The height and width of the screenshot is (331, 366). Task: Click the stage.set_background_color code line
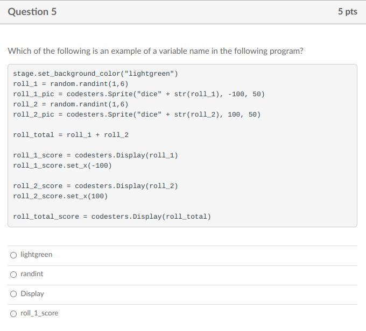[95, 74]
